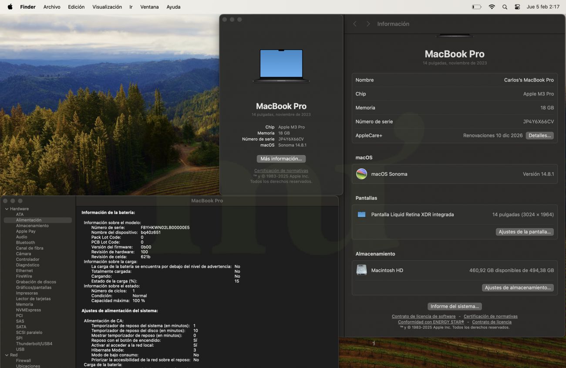Select Thunderbolt/USB4 in the sidebar
The image size is (566, 368).
tap(34, 344)
